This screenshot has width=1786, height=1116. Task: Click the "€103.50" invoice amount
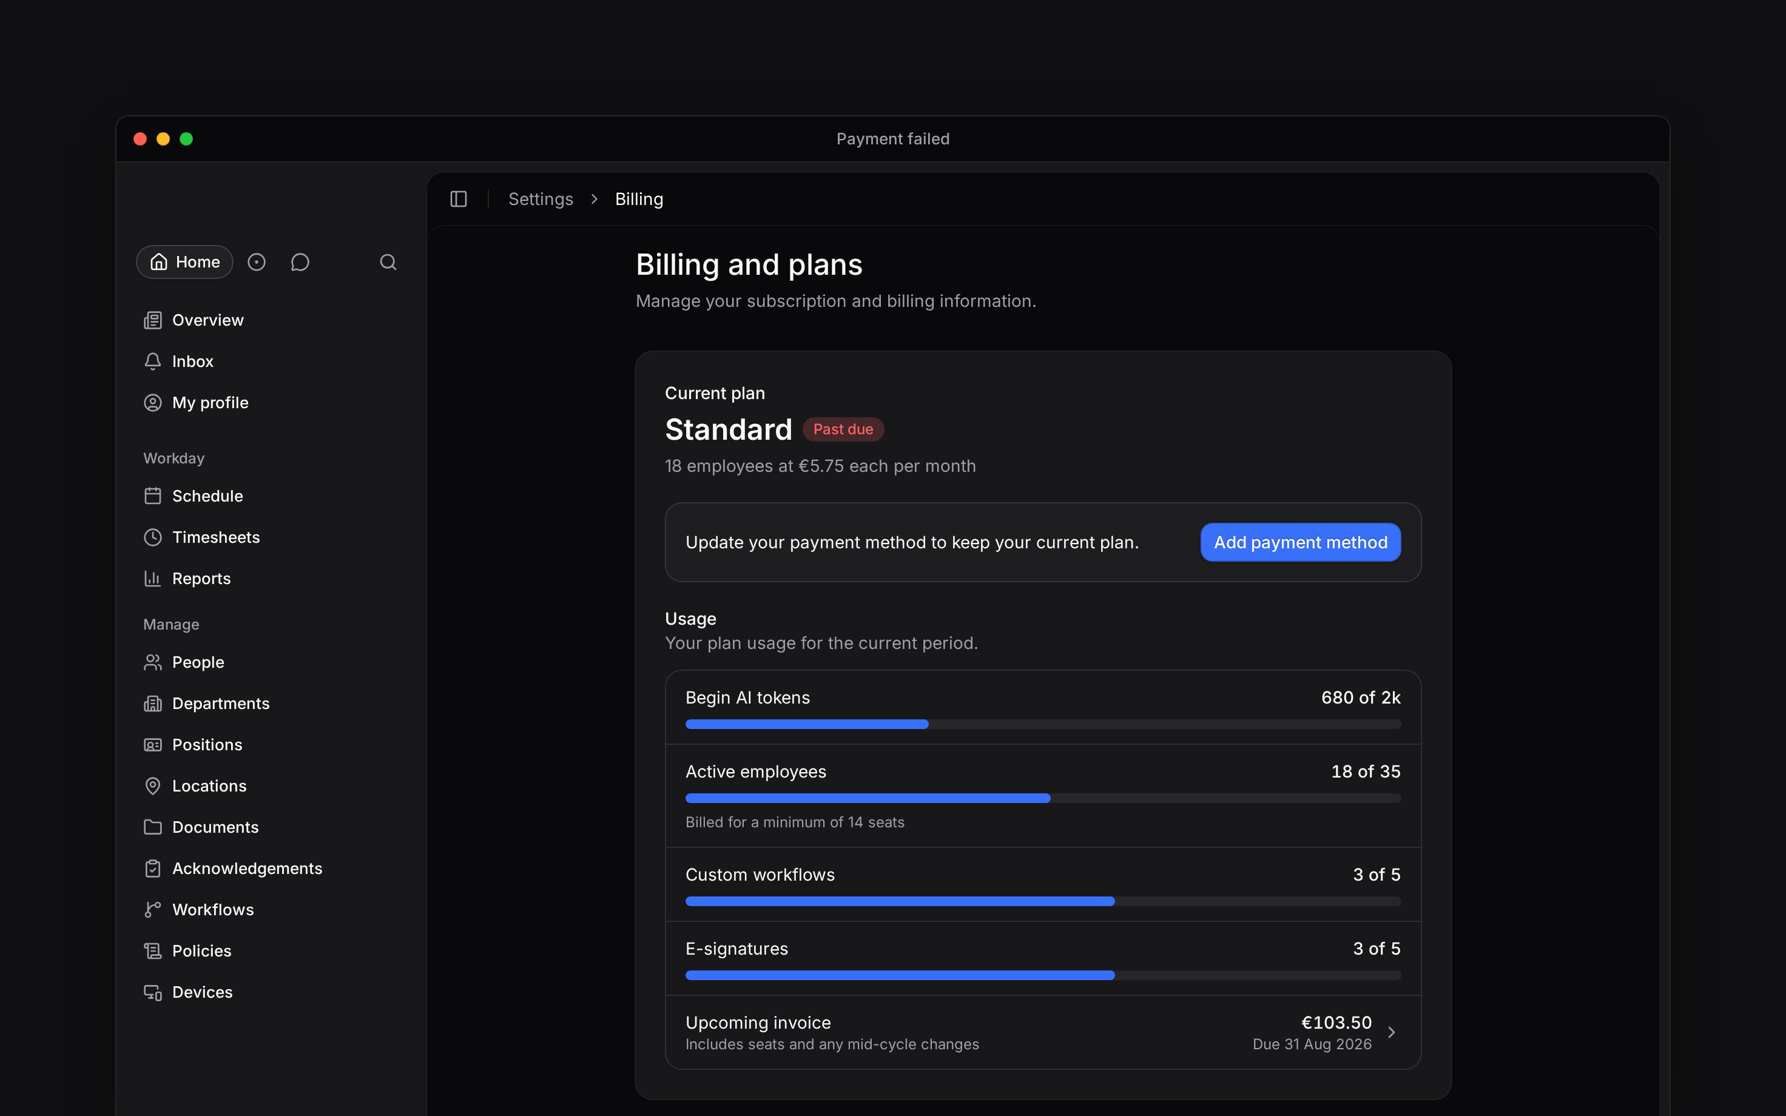[1336, 1022]
